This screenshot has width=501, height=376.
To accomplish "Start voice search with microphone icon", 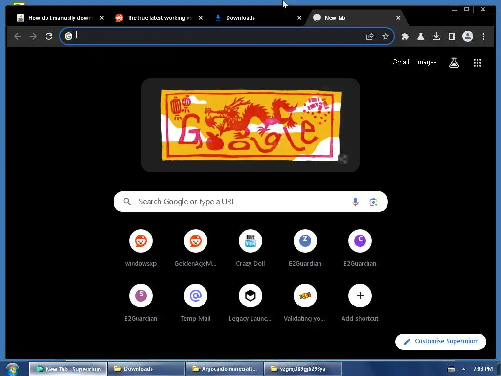I will 355,202.
